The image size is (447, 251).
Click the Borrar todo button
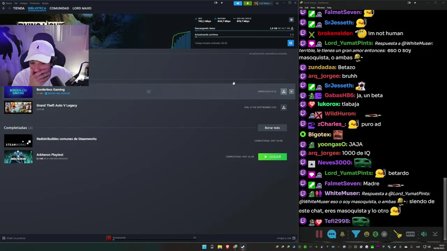(x=272, y=128)
